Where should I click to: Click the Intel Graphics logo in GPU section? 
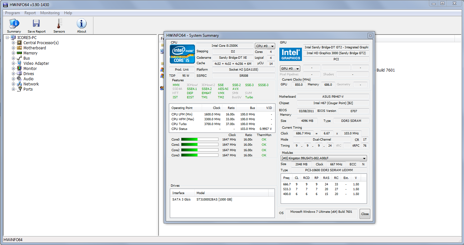(290, 54)
